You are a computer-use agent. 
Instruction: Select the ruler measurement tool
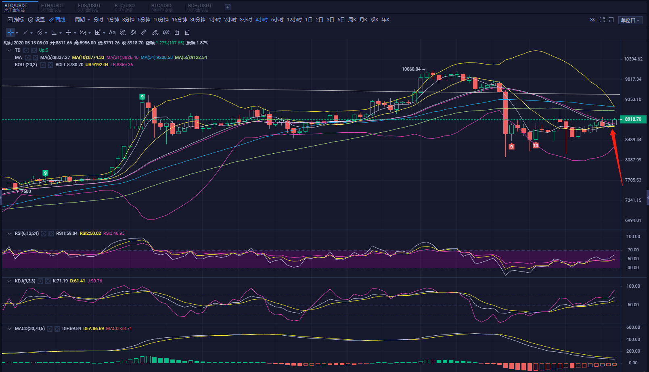click(x=144, y=33)
